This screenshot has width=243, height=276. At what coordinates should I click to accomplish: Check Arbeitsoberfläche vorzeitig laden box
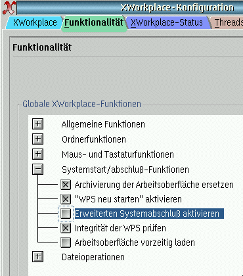[x=66, y=242]
